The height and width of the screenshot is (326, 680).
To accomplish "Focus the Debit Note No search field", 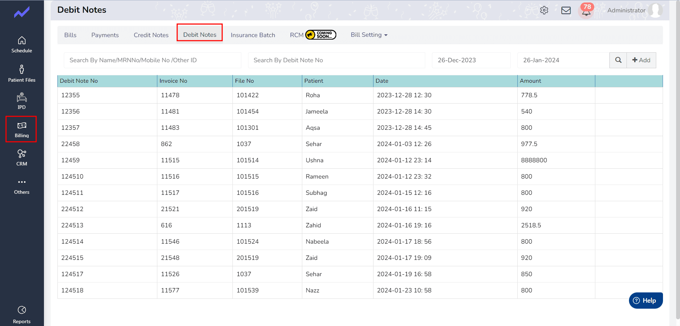I will pos(337,60).
